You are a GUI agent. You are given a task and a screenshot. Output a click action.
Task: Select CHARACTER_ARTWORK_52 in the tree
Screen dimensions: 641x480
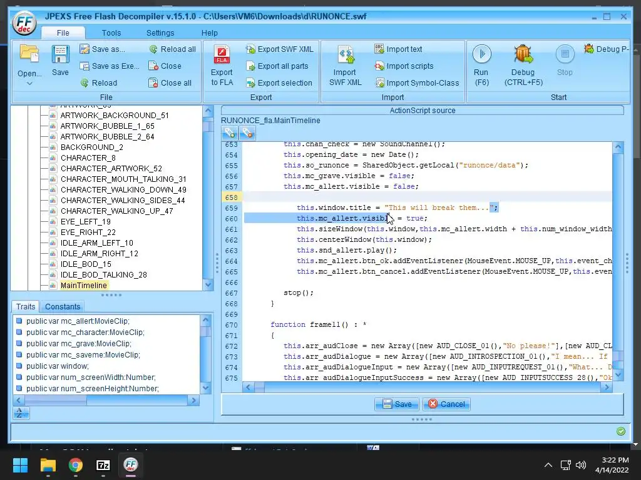click(x=111, y=169)
